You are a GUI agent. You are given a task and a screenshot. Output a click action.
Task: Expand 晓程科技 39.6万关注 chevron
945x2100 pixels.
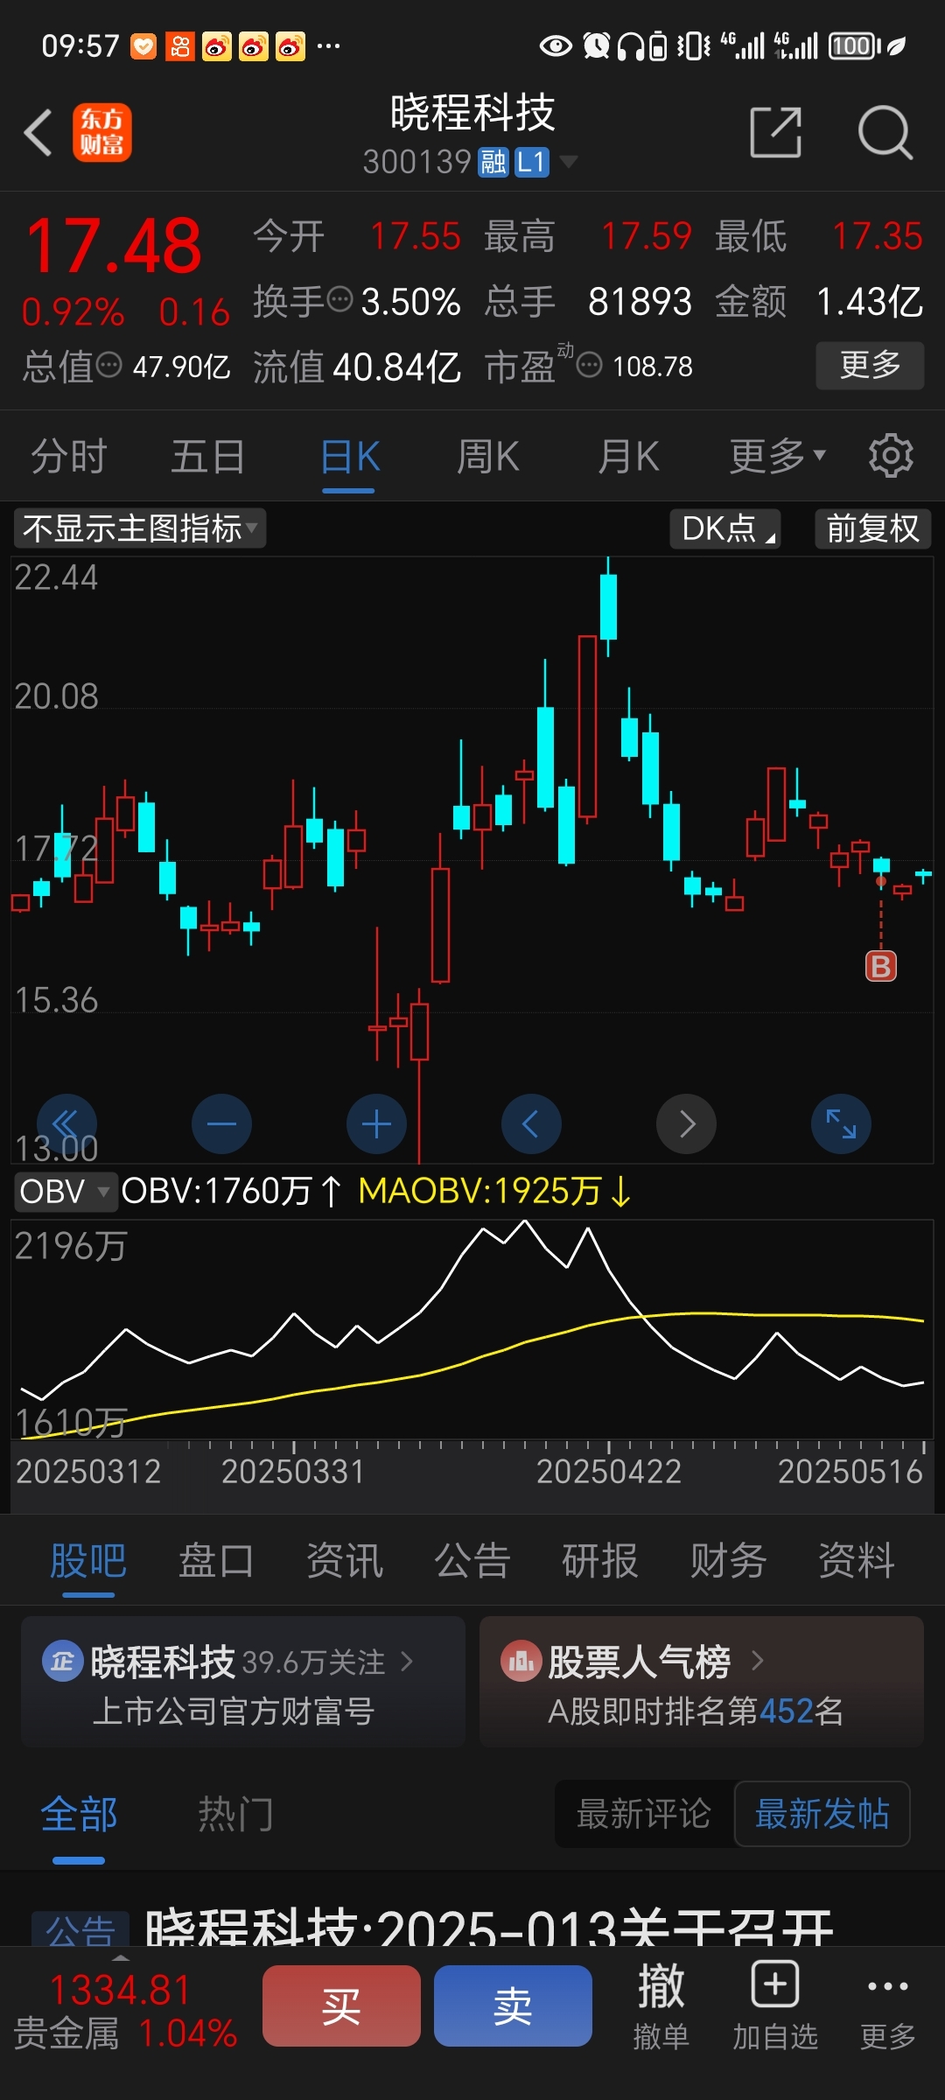(x=407, y=1661)
